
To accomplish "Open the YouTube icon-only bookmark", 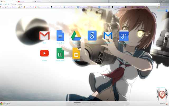I will pos(36,7).
